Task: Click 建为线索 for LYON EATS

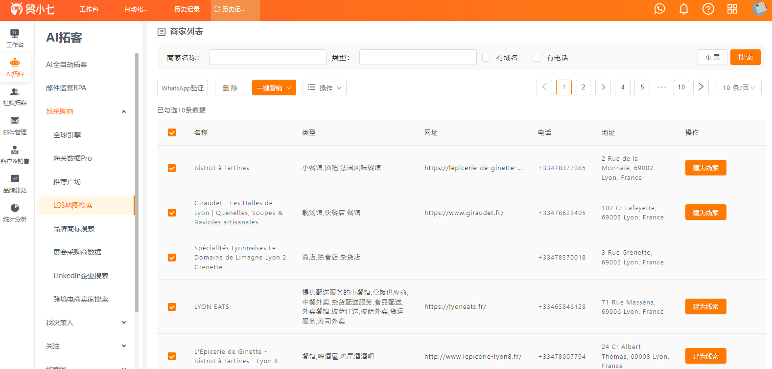Action: coord(706,306)
